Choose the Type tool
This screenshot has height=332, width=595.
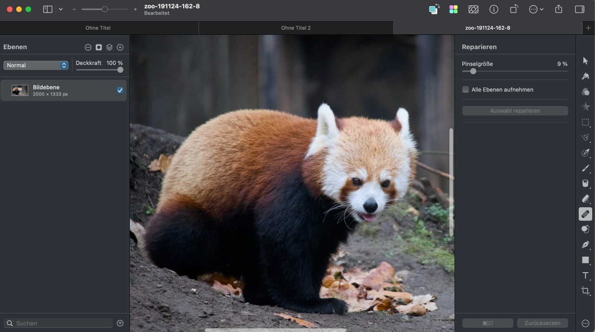(585, 275)
